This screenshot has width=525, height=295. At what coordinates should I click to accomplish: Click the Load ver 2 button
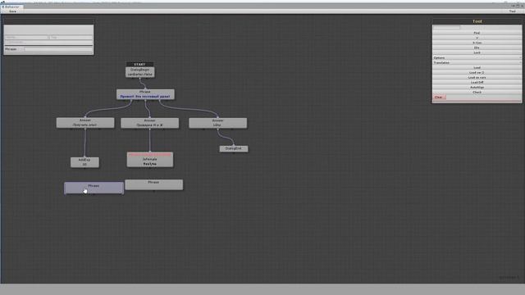tap(477, 72)
